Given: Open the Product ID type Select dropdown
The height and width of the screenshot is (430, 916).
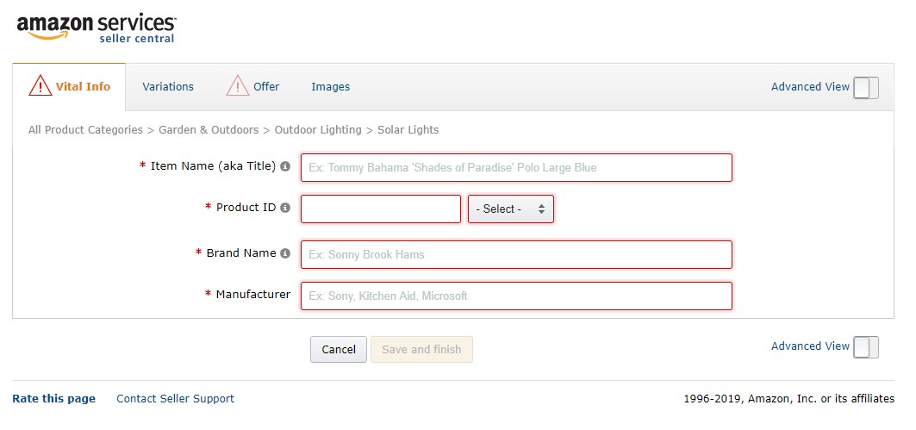Looking at the screenshot, I should click(x=511, y=209).
